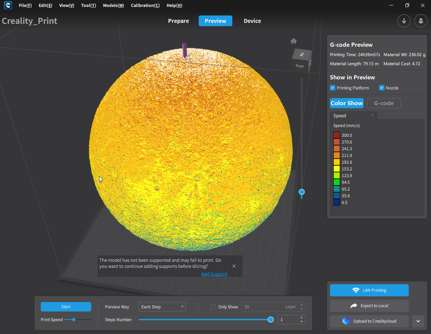Click the G-code Preview panel title
The width and height of the screenshot is (431, 334).
coord(351,45)
